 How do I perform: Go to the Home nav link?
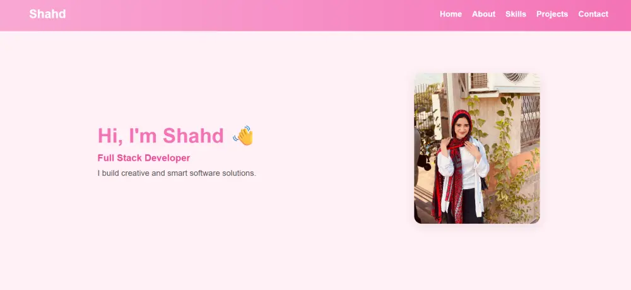[x=451, y=14]
